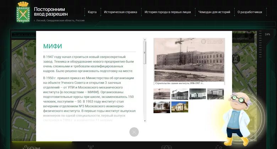This screenshot has width=277, height=149.
Task: Click scrollbar up arrow in text panel
Action: point(145,40)
